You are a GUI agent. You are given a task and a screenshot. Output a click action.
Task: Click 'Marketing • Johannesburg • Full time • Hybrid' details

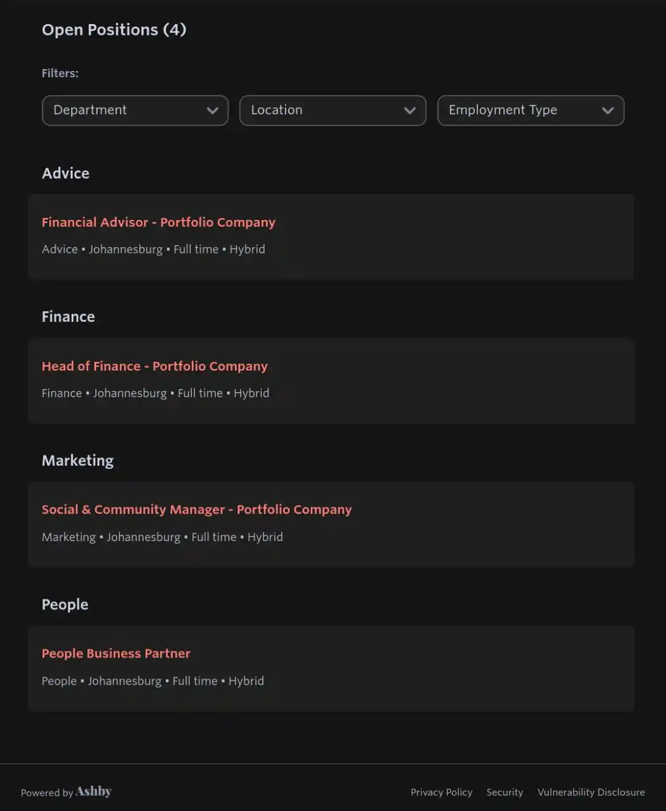point(162,537)
